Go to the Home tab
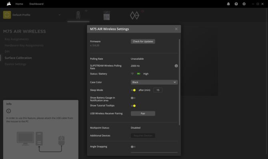The width and height of the screenshot is (268, 159). (x=19, y=4)
